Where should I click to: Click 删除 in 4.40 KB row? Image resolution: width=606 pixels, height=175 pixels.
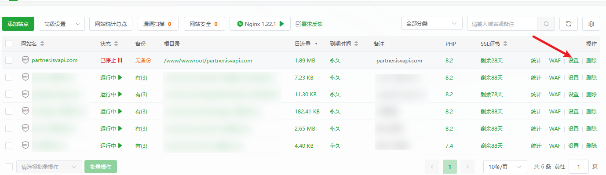coord(591,146)
